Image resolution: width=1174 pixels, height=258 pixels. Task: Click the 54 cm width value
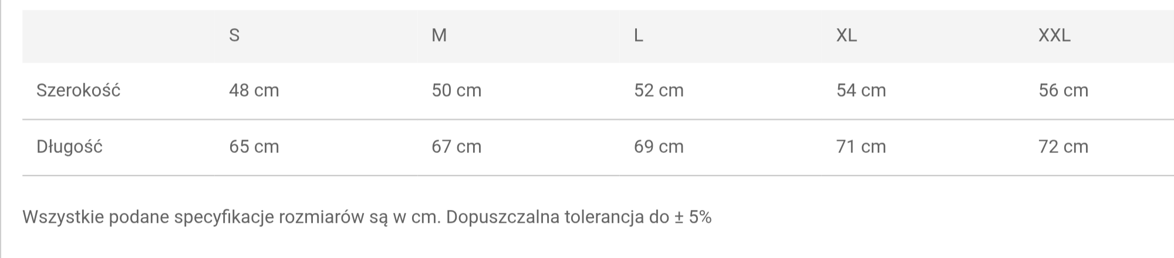(861, 90)
